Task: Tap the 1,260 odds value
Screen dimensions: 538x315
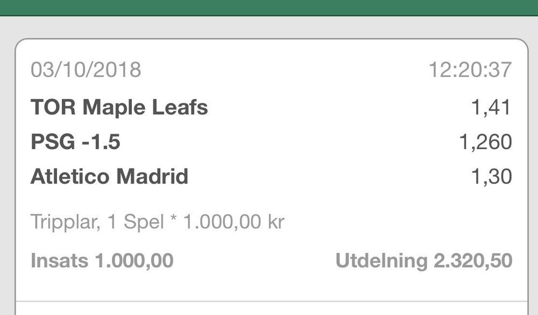Action: 485,142
